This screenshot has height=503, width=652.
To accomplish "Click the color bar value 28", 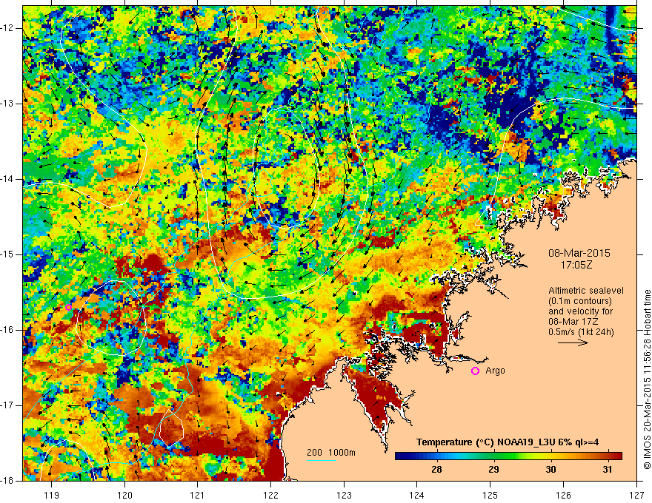I will coord(436,470).
